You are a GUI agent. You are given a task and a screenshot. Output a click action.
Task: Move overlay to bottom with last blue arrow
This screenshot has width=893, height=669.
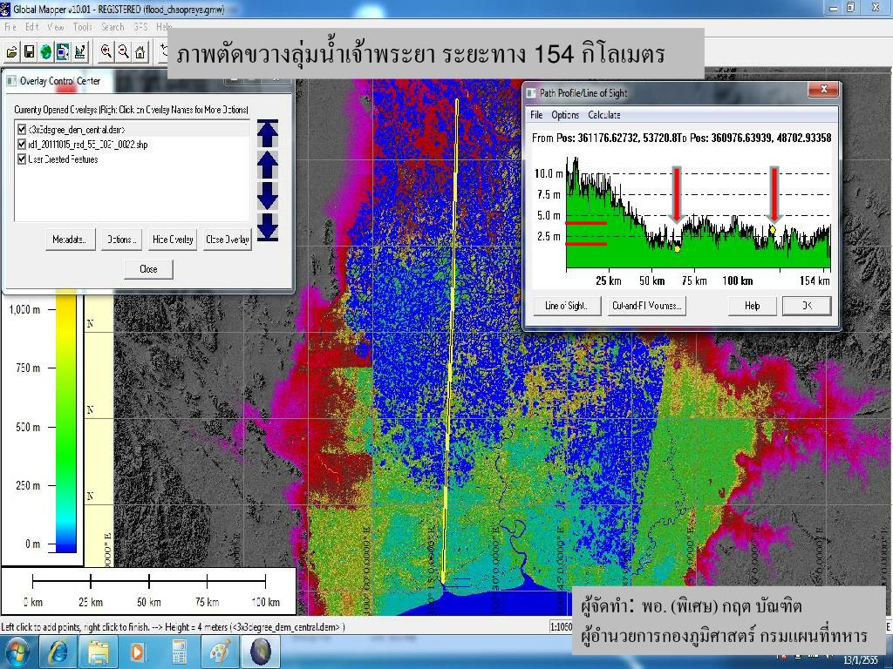click(267, 227)
